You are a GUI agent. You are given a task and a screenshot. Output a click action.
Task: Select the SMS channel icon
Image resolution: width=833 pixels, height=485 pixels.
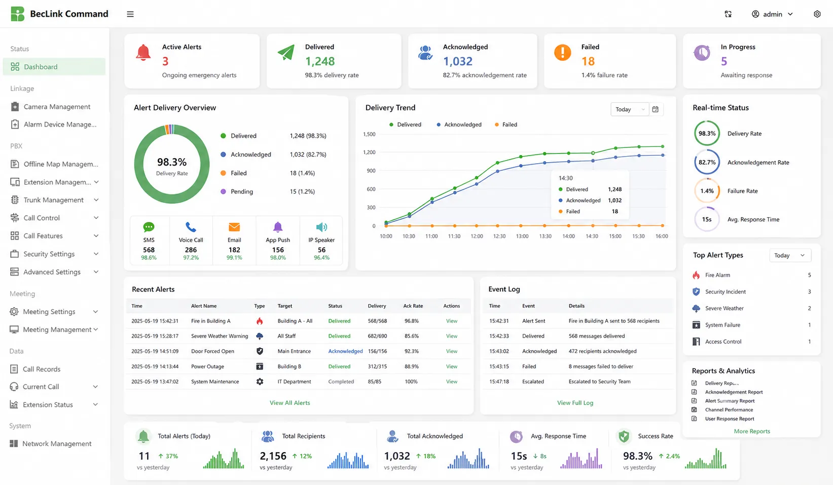pyautogui.click(x=149, y=227)
